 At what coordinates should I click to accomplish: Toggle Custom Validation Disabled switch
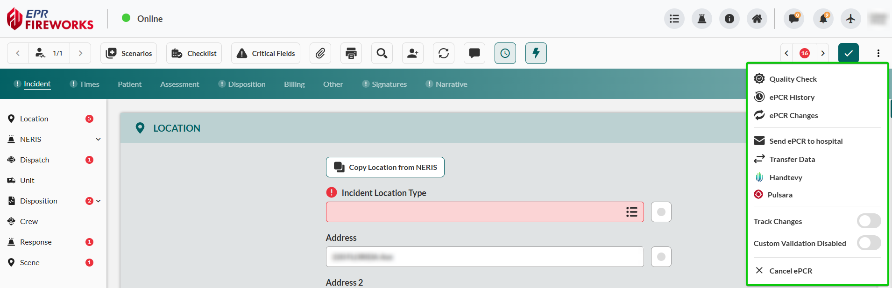point(869,243)
